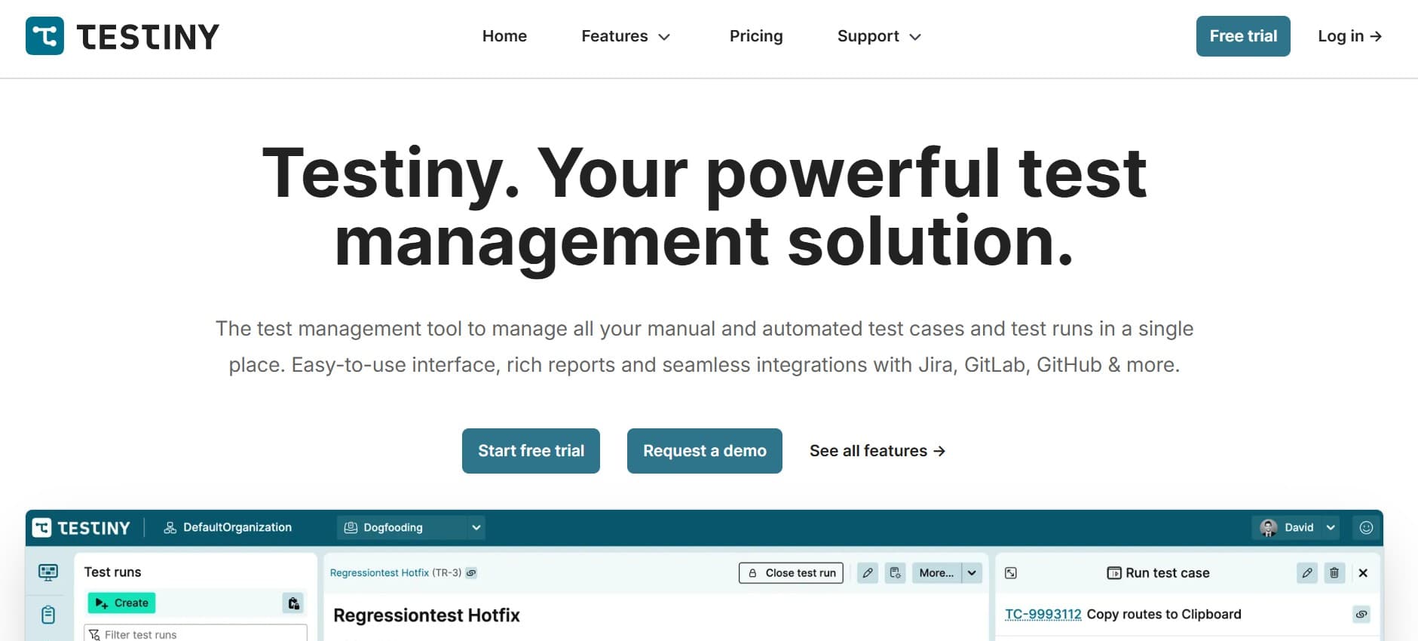Expand the Features menu
The width and height of the screenshot is (1418, 641).
pos(626,36)
